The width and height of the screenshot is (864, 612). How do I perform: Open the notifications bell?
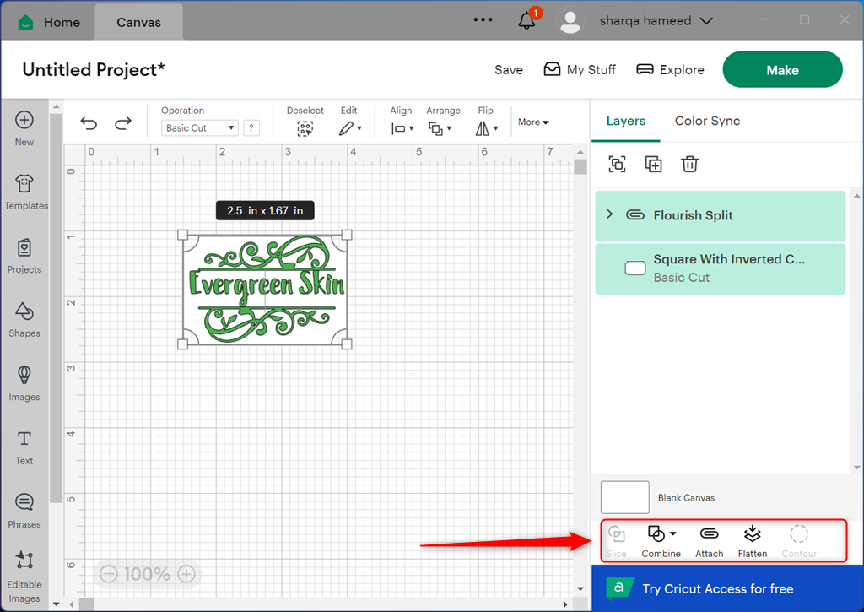point(526,20)
